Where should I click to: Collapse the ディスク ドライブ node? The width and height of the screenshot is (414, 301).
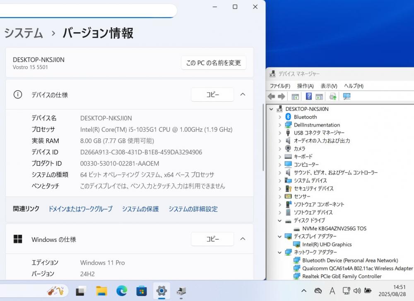[279, 221]
